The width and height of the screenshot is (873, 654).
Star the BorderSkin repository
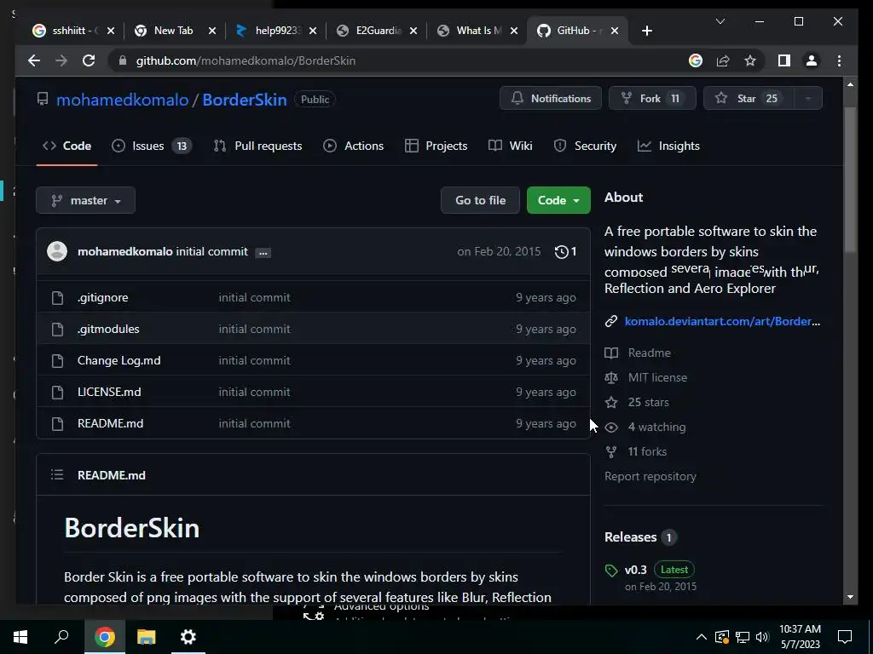[x=749, y=99]
